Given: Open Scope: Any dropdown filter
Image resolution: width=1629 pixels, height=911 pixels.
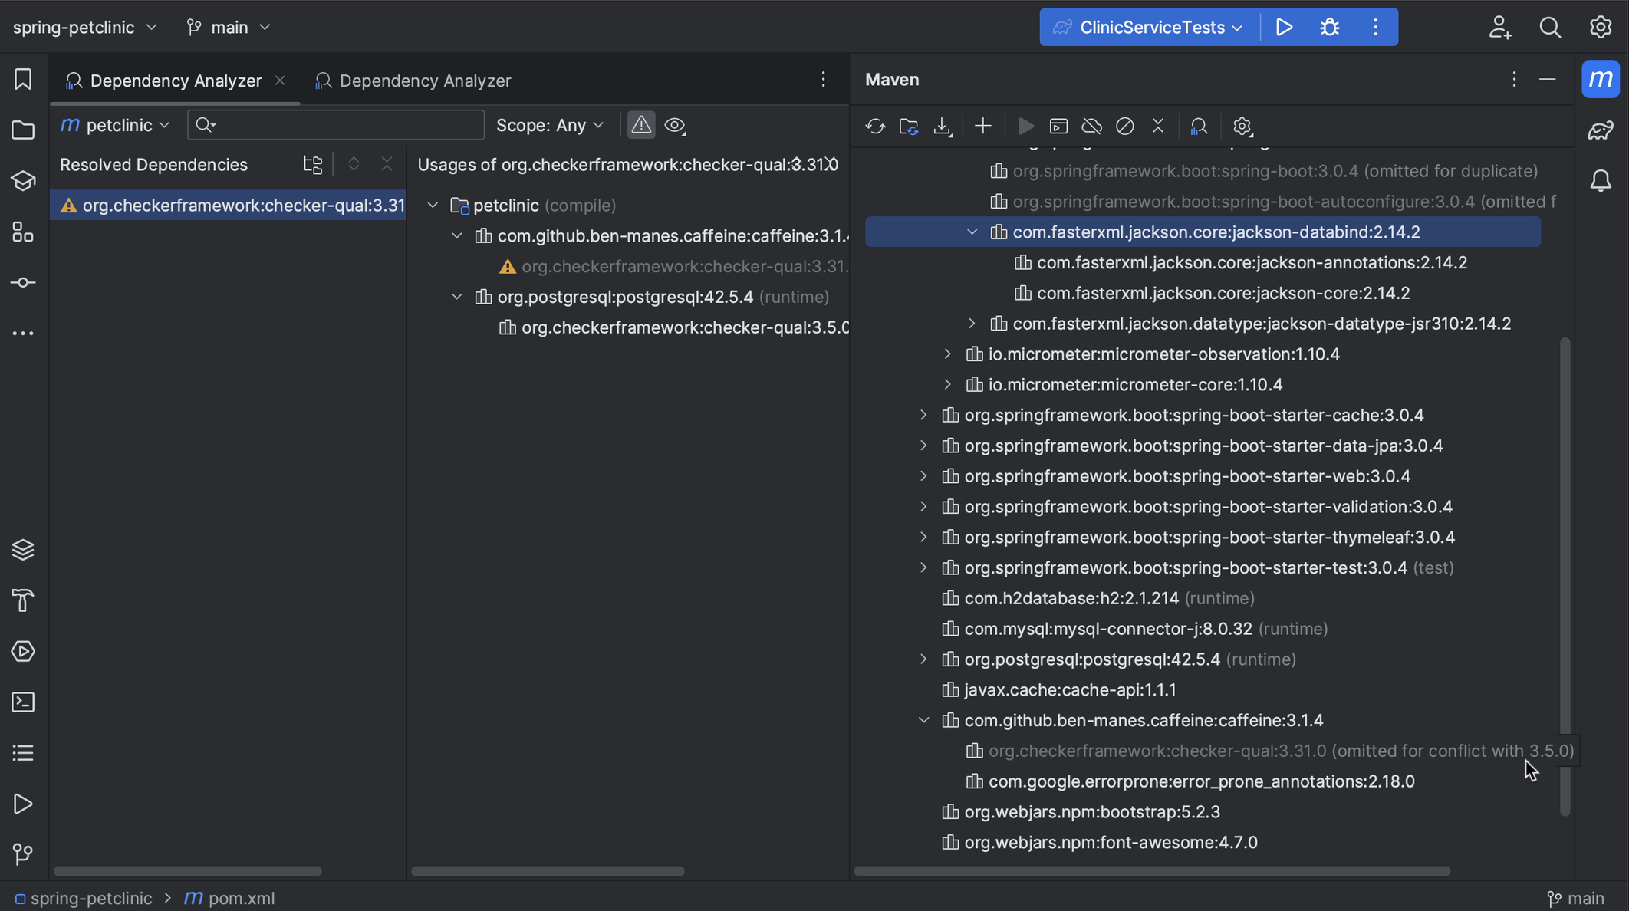Looking at the screenshot, I should (549, 124).
